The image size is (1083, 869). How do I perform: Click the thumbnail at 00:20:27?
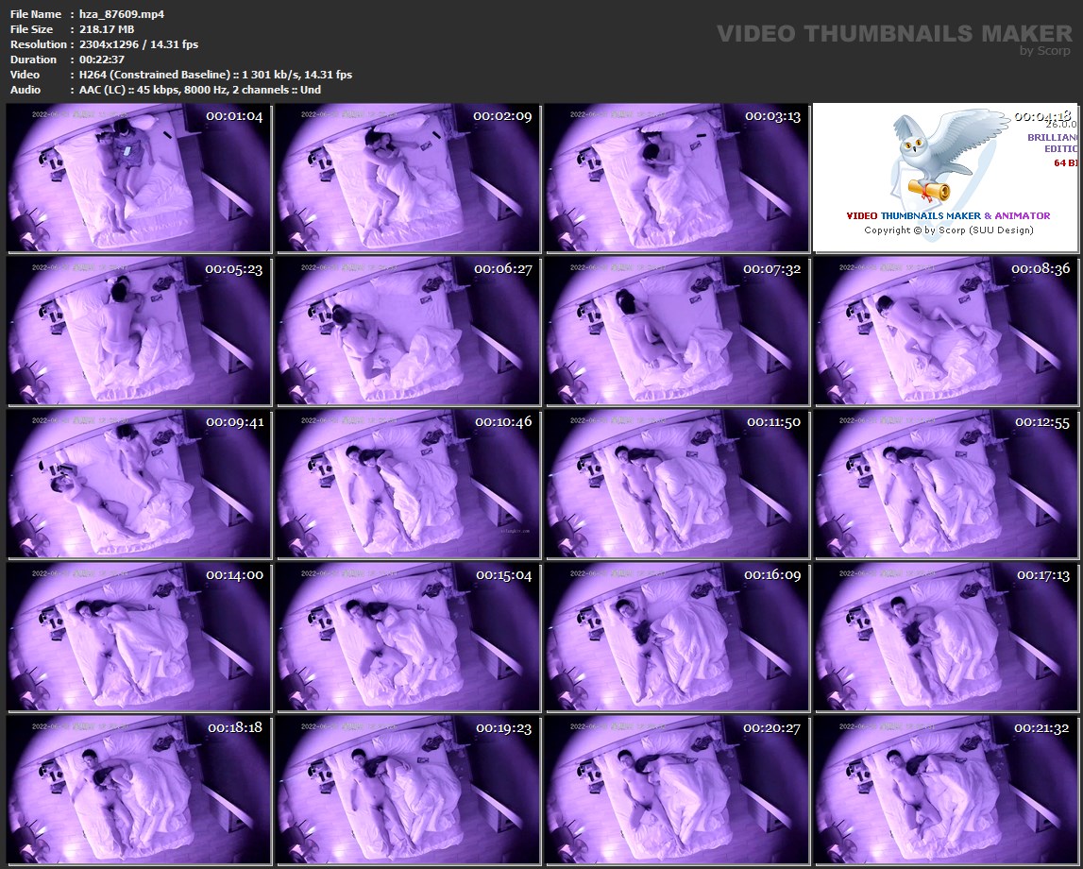click(677, 790)
